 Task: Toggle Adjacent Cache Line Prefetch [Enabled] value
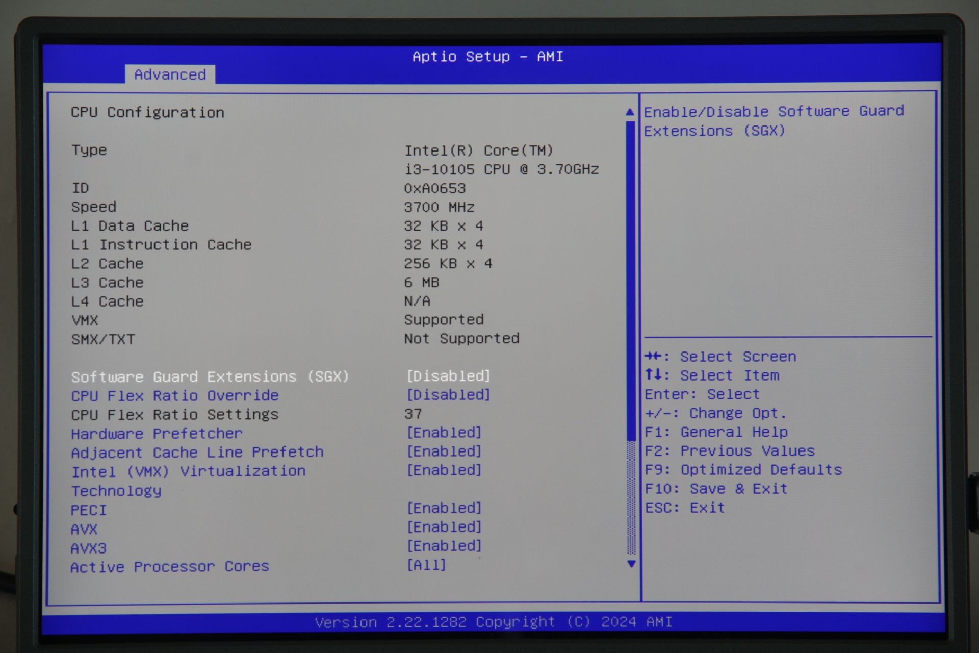tap(444, 452)
